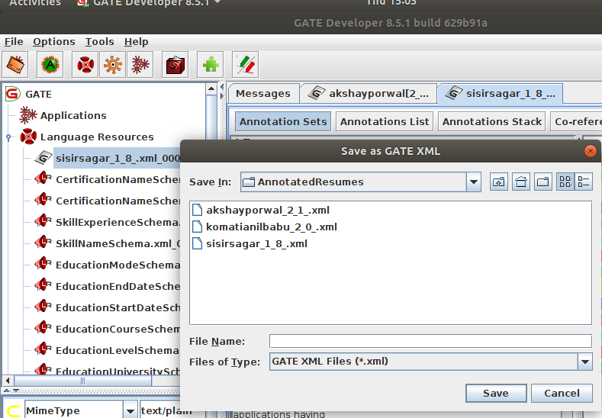The image size is (602, 418).
Task: Collapse the Language Resources tree node
Action: click(8, 137)
